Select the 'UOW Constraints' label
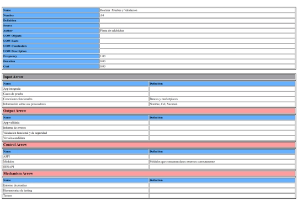Viewport: 298px width, 223px height. 51,46
